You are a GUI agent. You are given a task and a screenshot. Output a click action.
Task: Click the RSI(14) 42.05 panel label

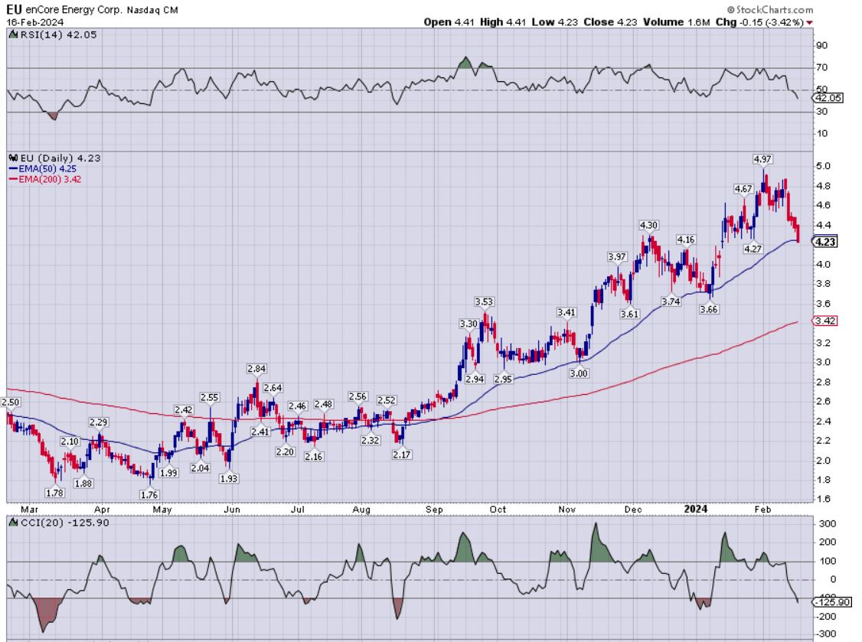point(58,34)
